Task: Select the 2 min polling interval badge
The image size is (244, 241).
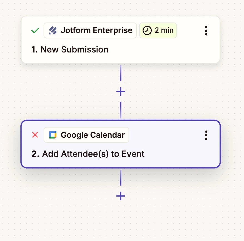Action: tap(158, 31)
